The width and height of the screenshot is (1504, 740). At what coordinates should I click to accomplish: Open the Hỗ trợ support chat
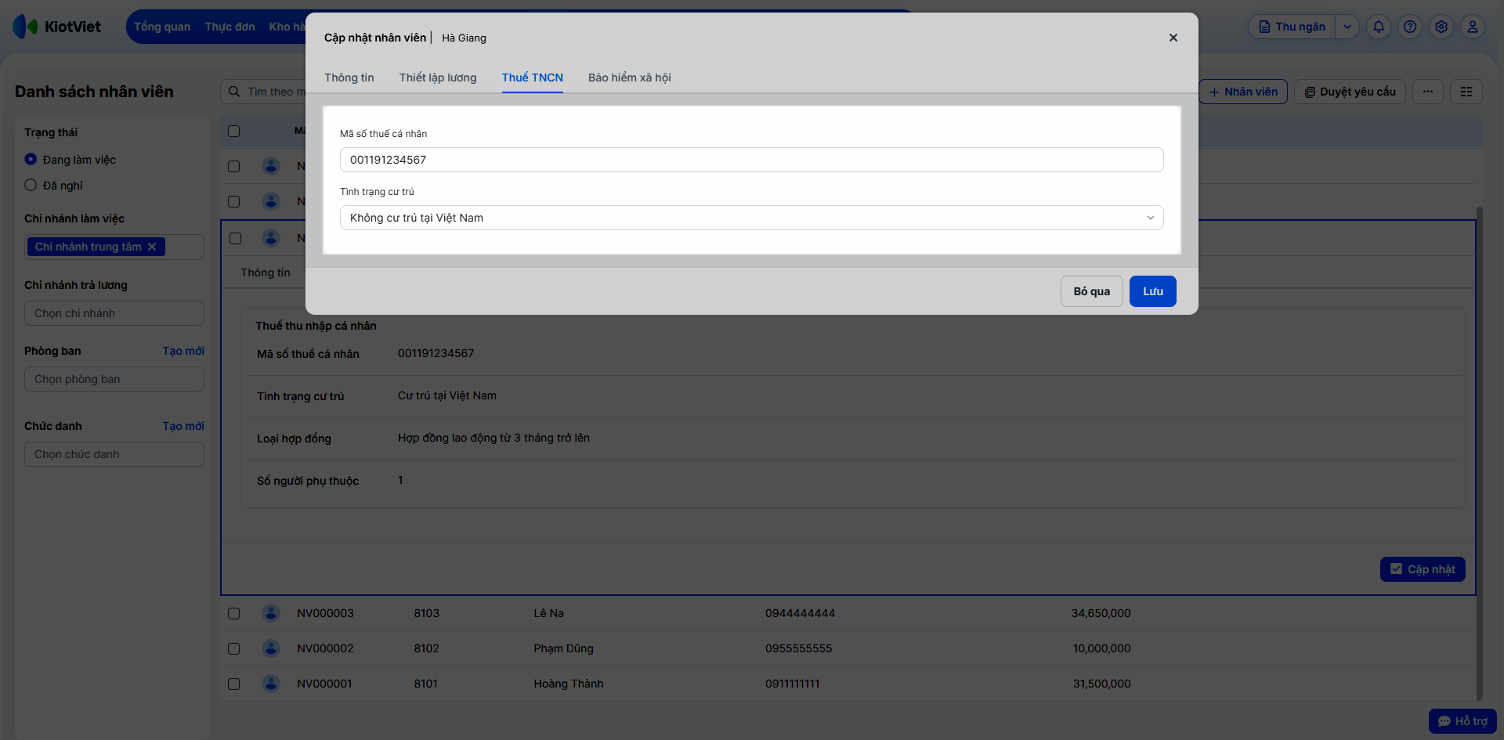(1462, 721)
